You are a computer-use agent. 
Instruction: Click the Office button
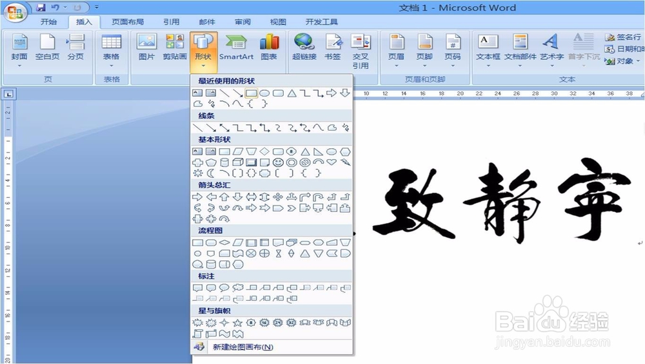pos(15,12)
